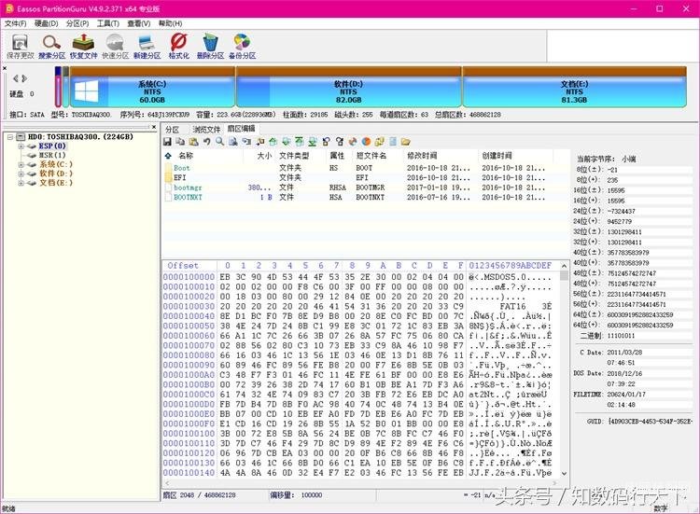Click the hex editor scrollbar up arrow
Screen dimensions: 700x514
click(x=564, y=266)
